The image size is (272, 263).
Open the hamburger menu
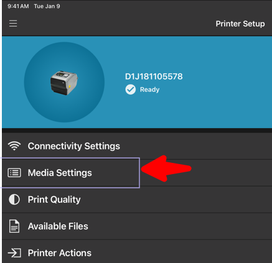pyautogui.click(x=13, y=24)
